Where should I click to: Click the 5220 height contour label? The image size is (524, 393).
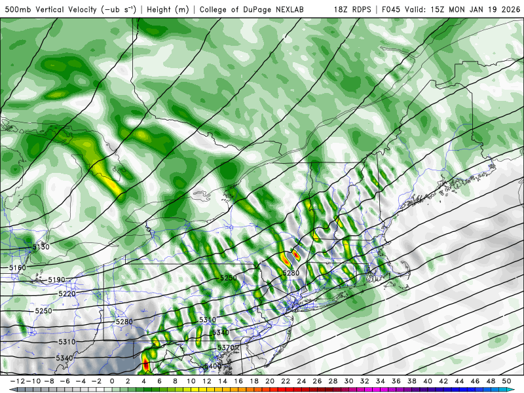(67, 293)
